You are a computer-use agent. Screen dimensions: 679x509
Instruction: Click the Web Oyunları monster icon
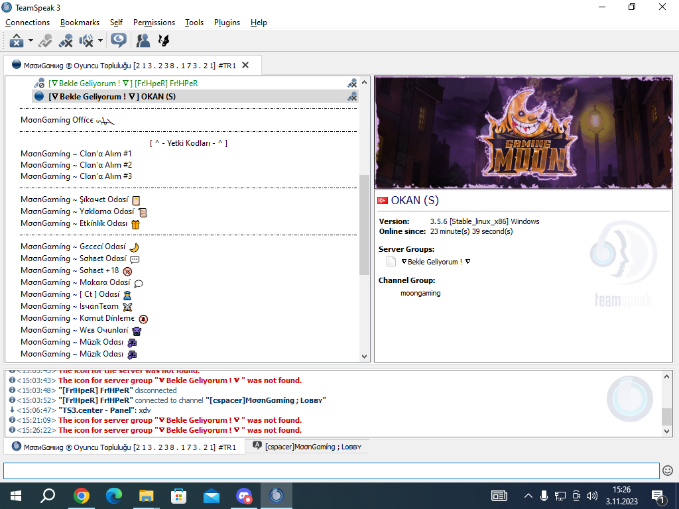coord(137,331)
